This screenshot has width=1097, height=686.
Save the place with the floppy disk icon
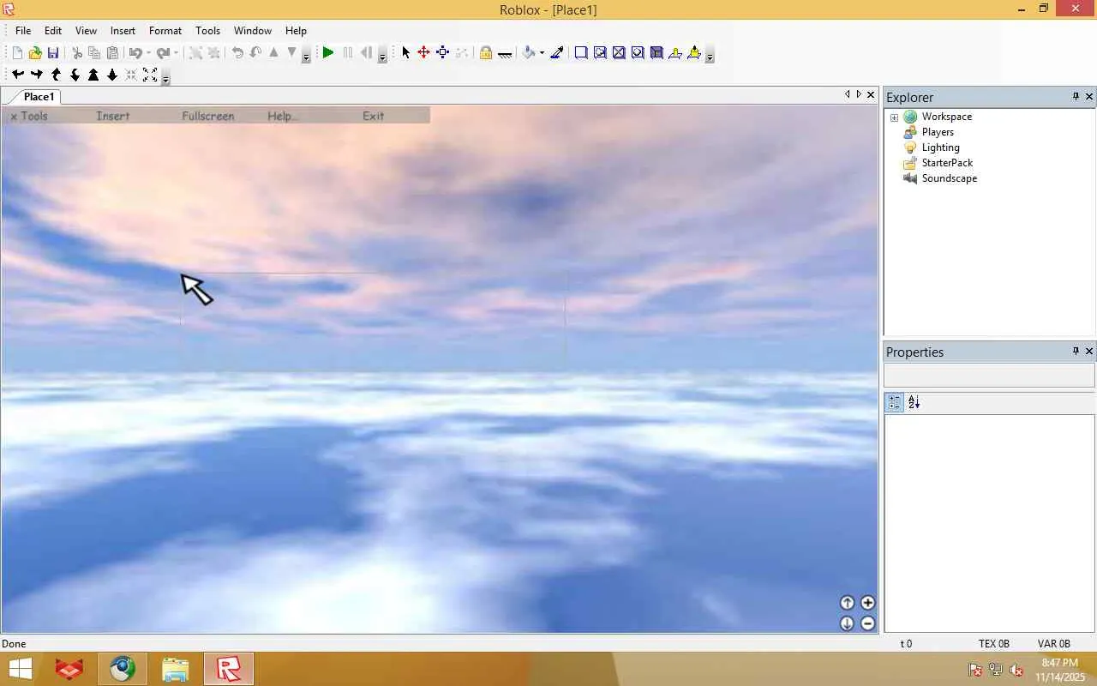point(53,53)
